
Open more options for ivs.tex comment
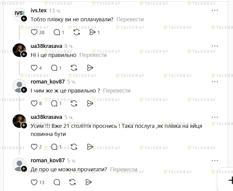pos(215,10)
